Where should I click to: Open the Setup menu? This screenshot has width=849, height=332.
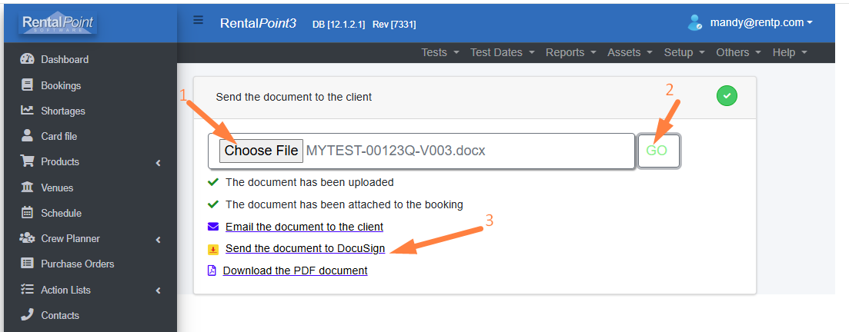pyautogui.click(x=684, y=52)
